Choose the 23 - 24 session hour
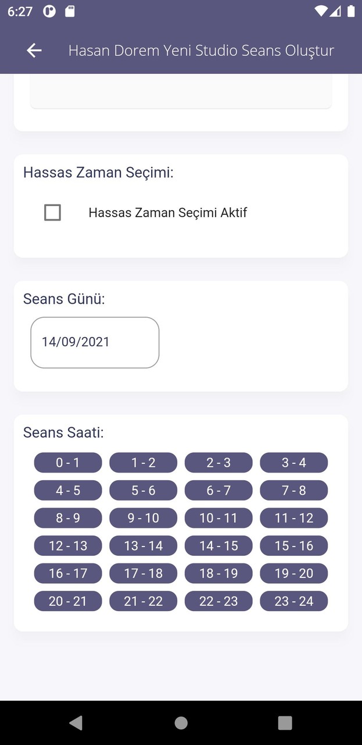Screen dimensions: 362x745 294,601
